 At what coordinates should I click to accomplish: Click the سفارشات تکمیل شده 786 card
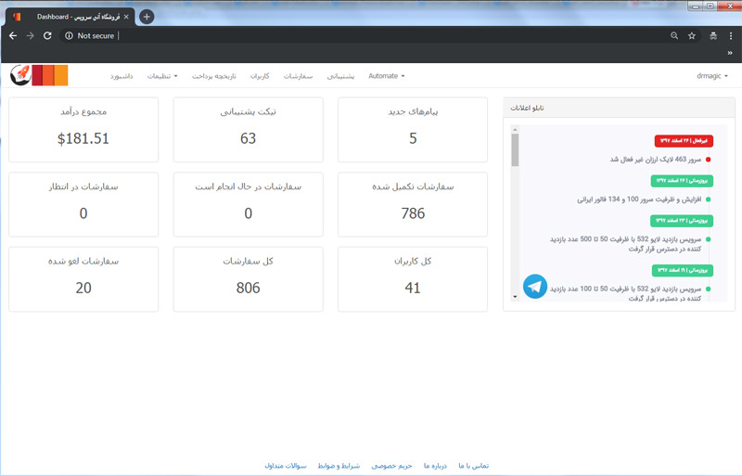[413, 205]
